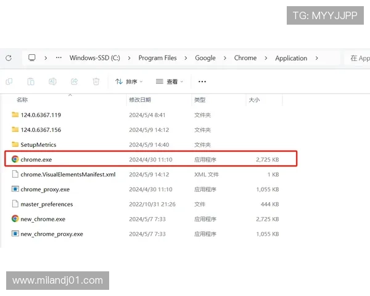This screenshot has height=296, width=370.
Task: Click XML 文件 type cell
Action: (207, 175)
